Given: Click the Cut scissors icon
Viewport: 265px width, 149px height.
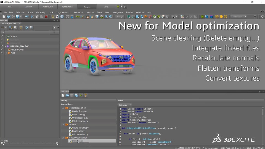Looking at the screenshot, I should [x=32, y=17].
